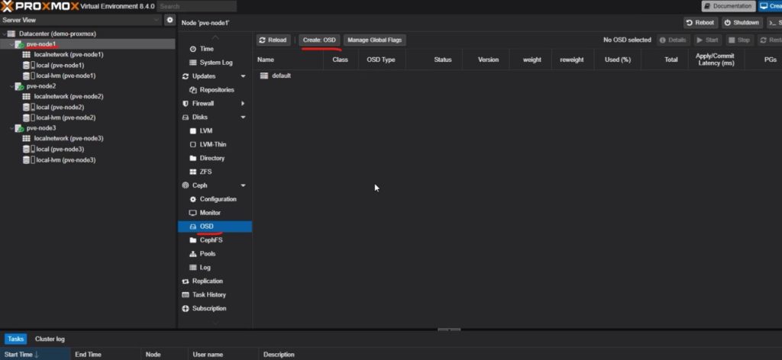This screenshot has width=782, height=360.
Task: Collapse the Datacenter tree node
Action: pos(5,34)
